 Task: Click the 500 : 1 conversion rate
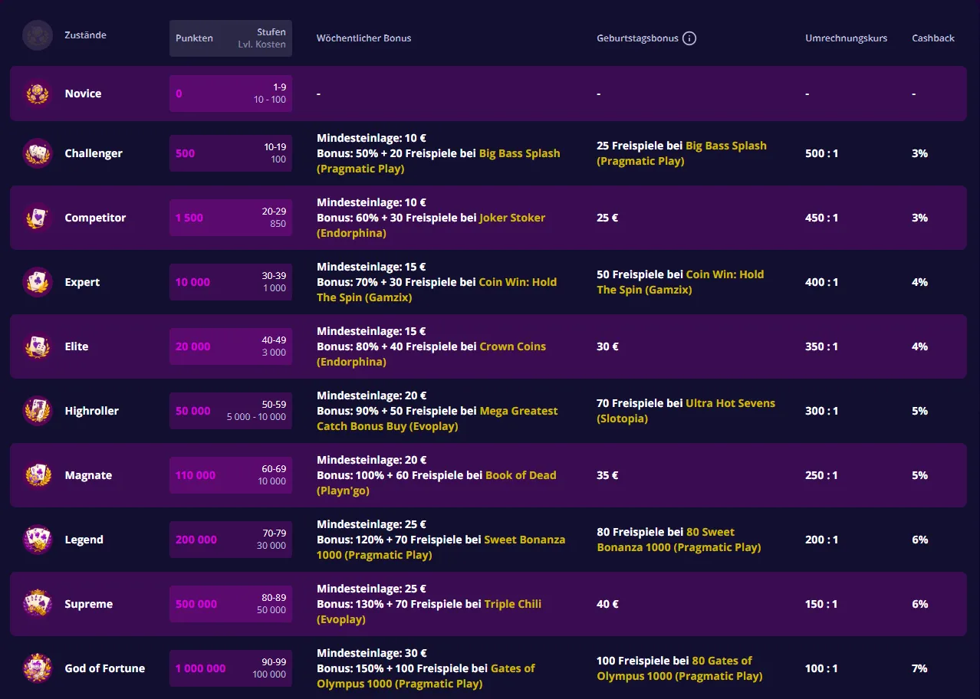point(822,153)
